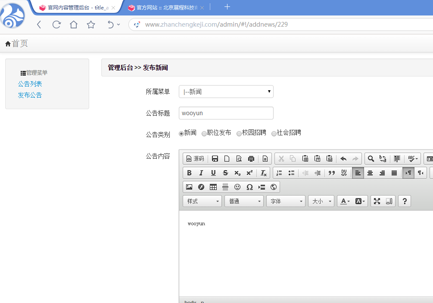Click the About CKEditor question mark
This screenshot has height=303, width=433.
pyautogui.click(x=405, y=202)
